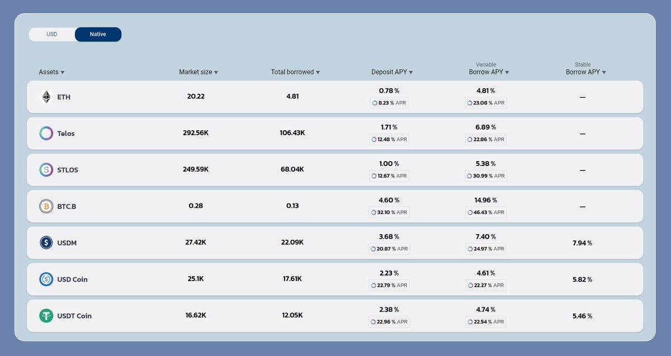Sort by Deposit APY column
Image resolution: width=671 pixels, height=356 pixels.
pos(392,72)
